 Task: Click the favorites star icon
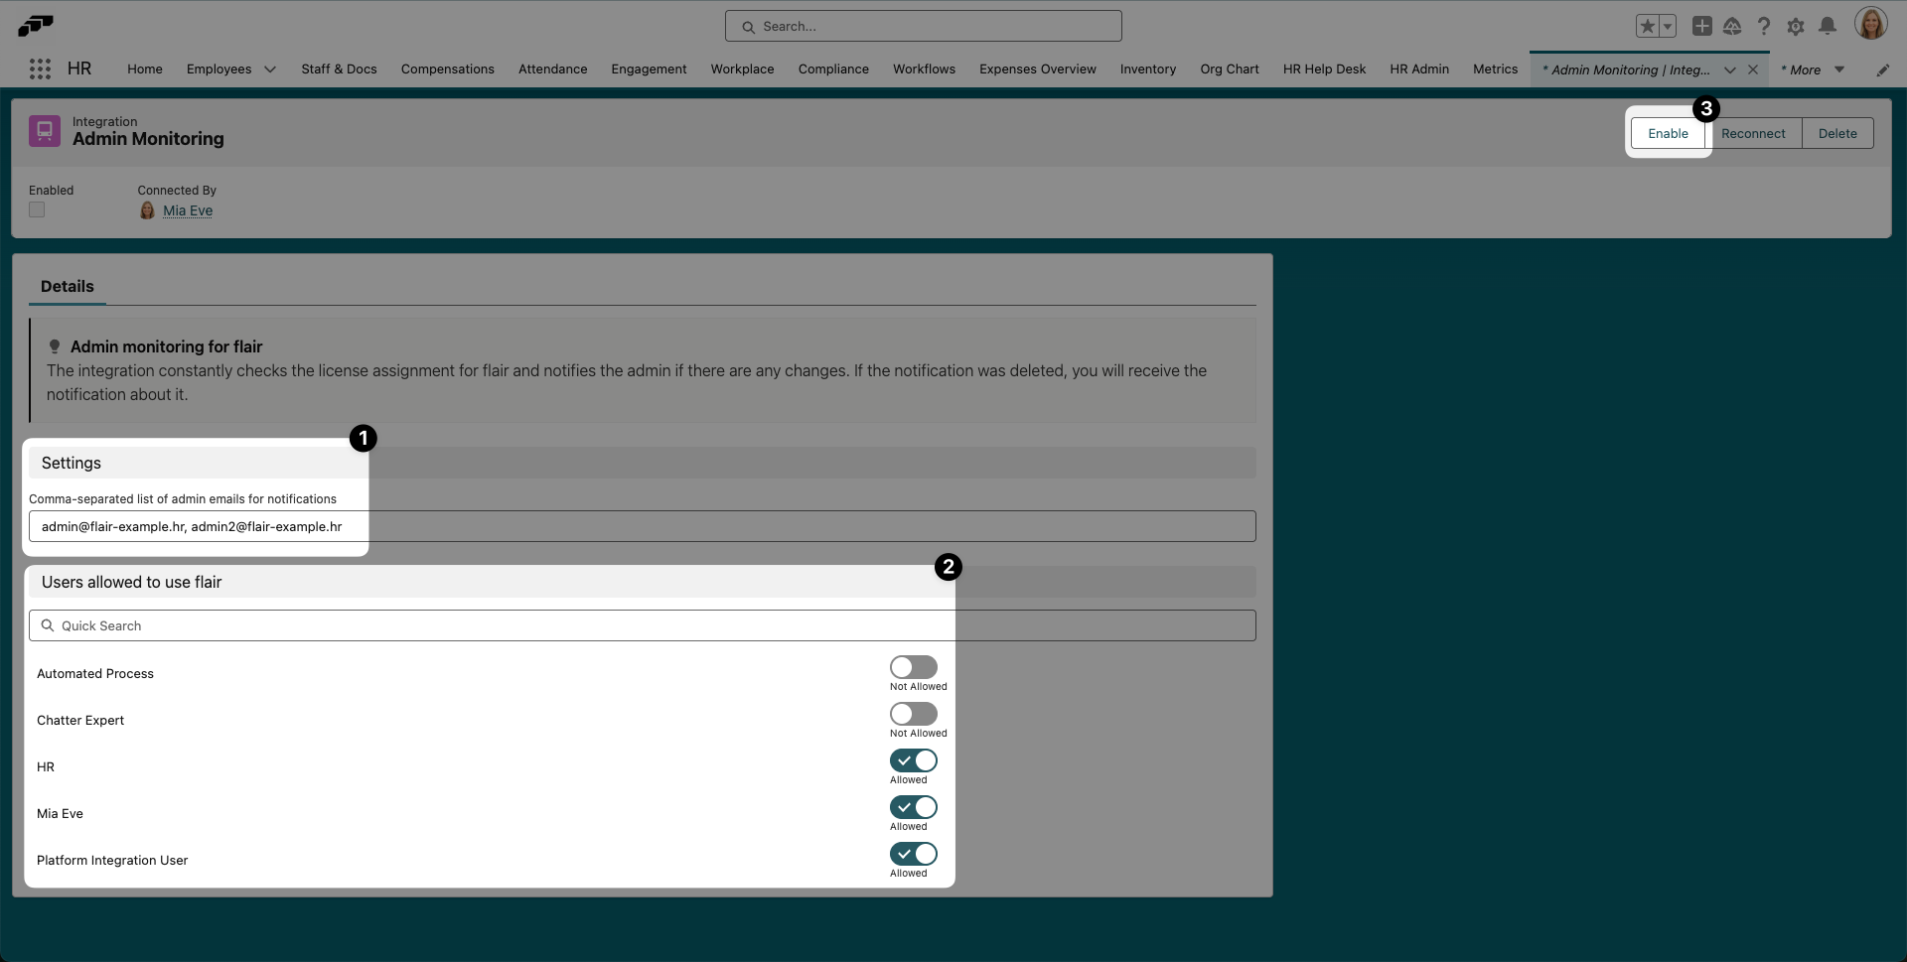1647,27
